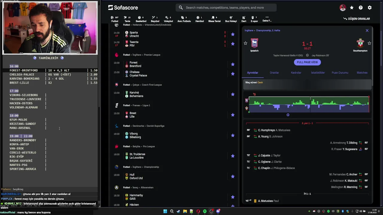Viewport: 383px width, 215px height.
Task: Open the Danish Superliga link
Action: tap(155, 126)
